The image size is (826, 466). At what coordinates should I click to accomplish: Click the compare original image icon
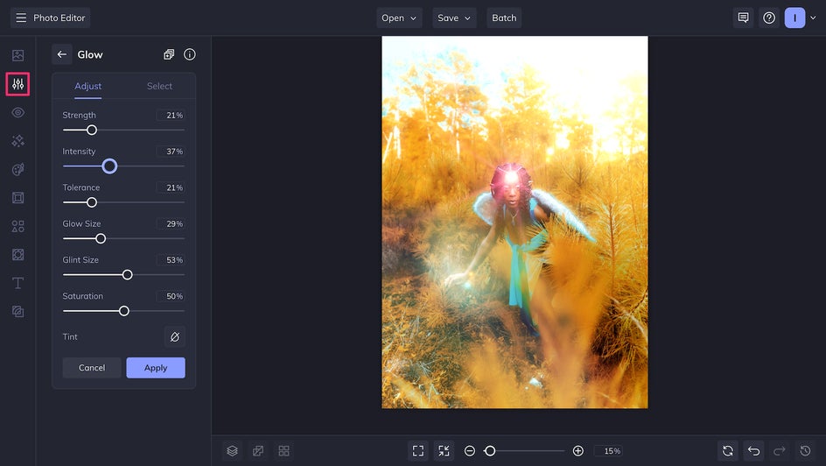pos(258,451)
